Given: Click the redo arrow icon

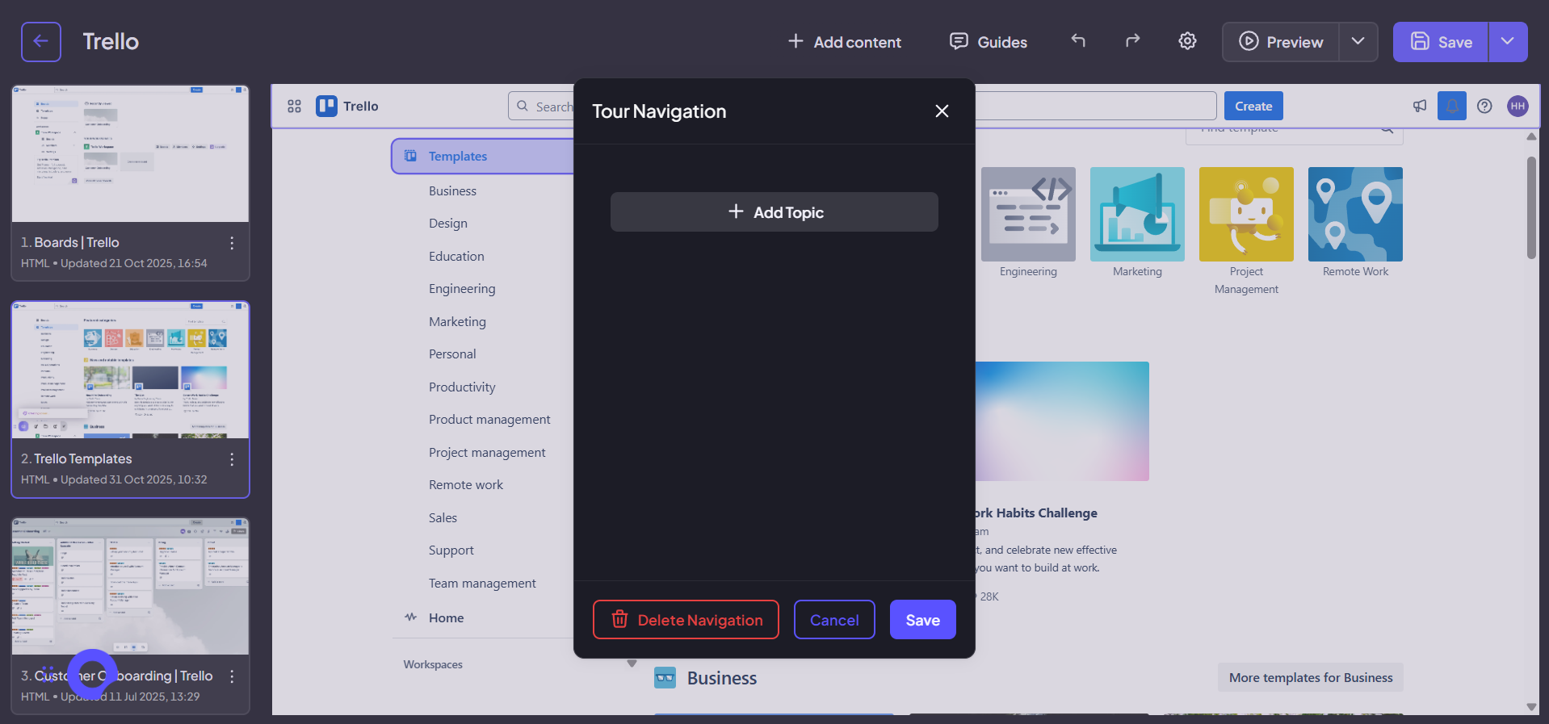Looking at the screenshot, I should pyautogui.click(x=1132, y=40).
